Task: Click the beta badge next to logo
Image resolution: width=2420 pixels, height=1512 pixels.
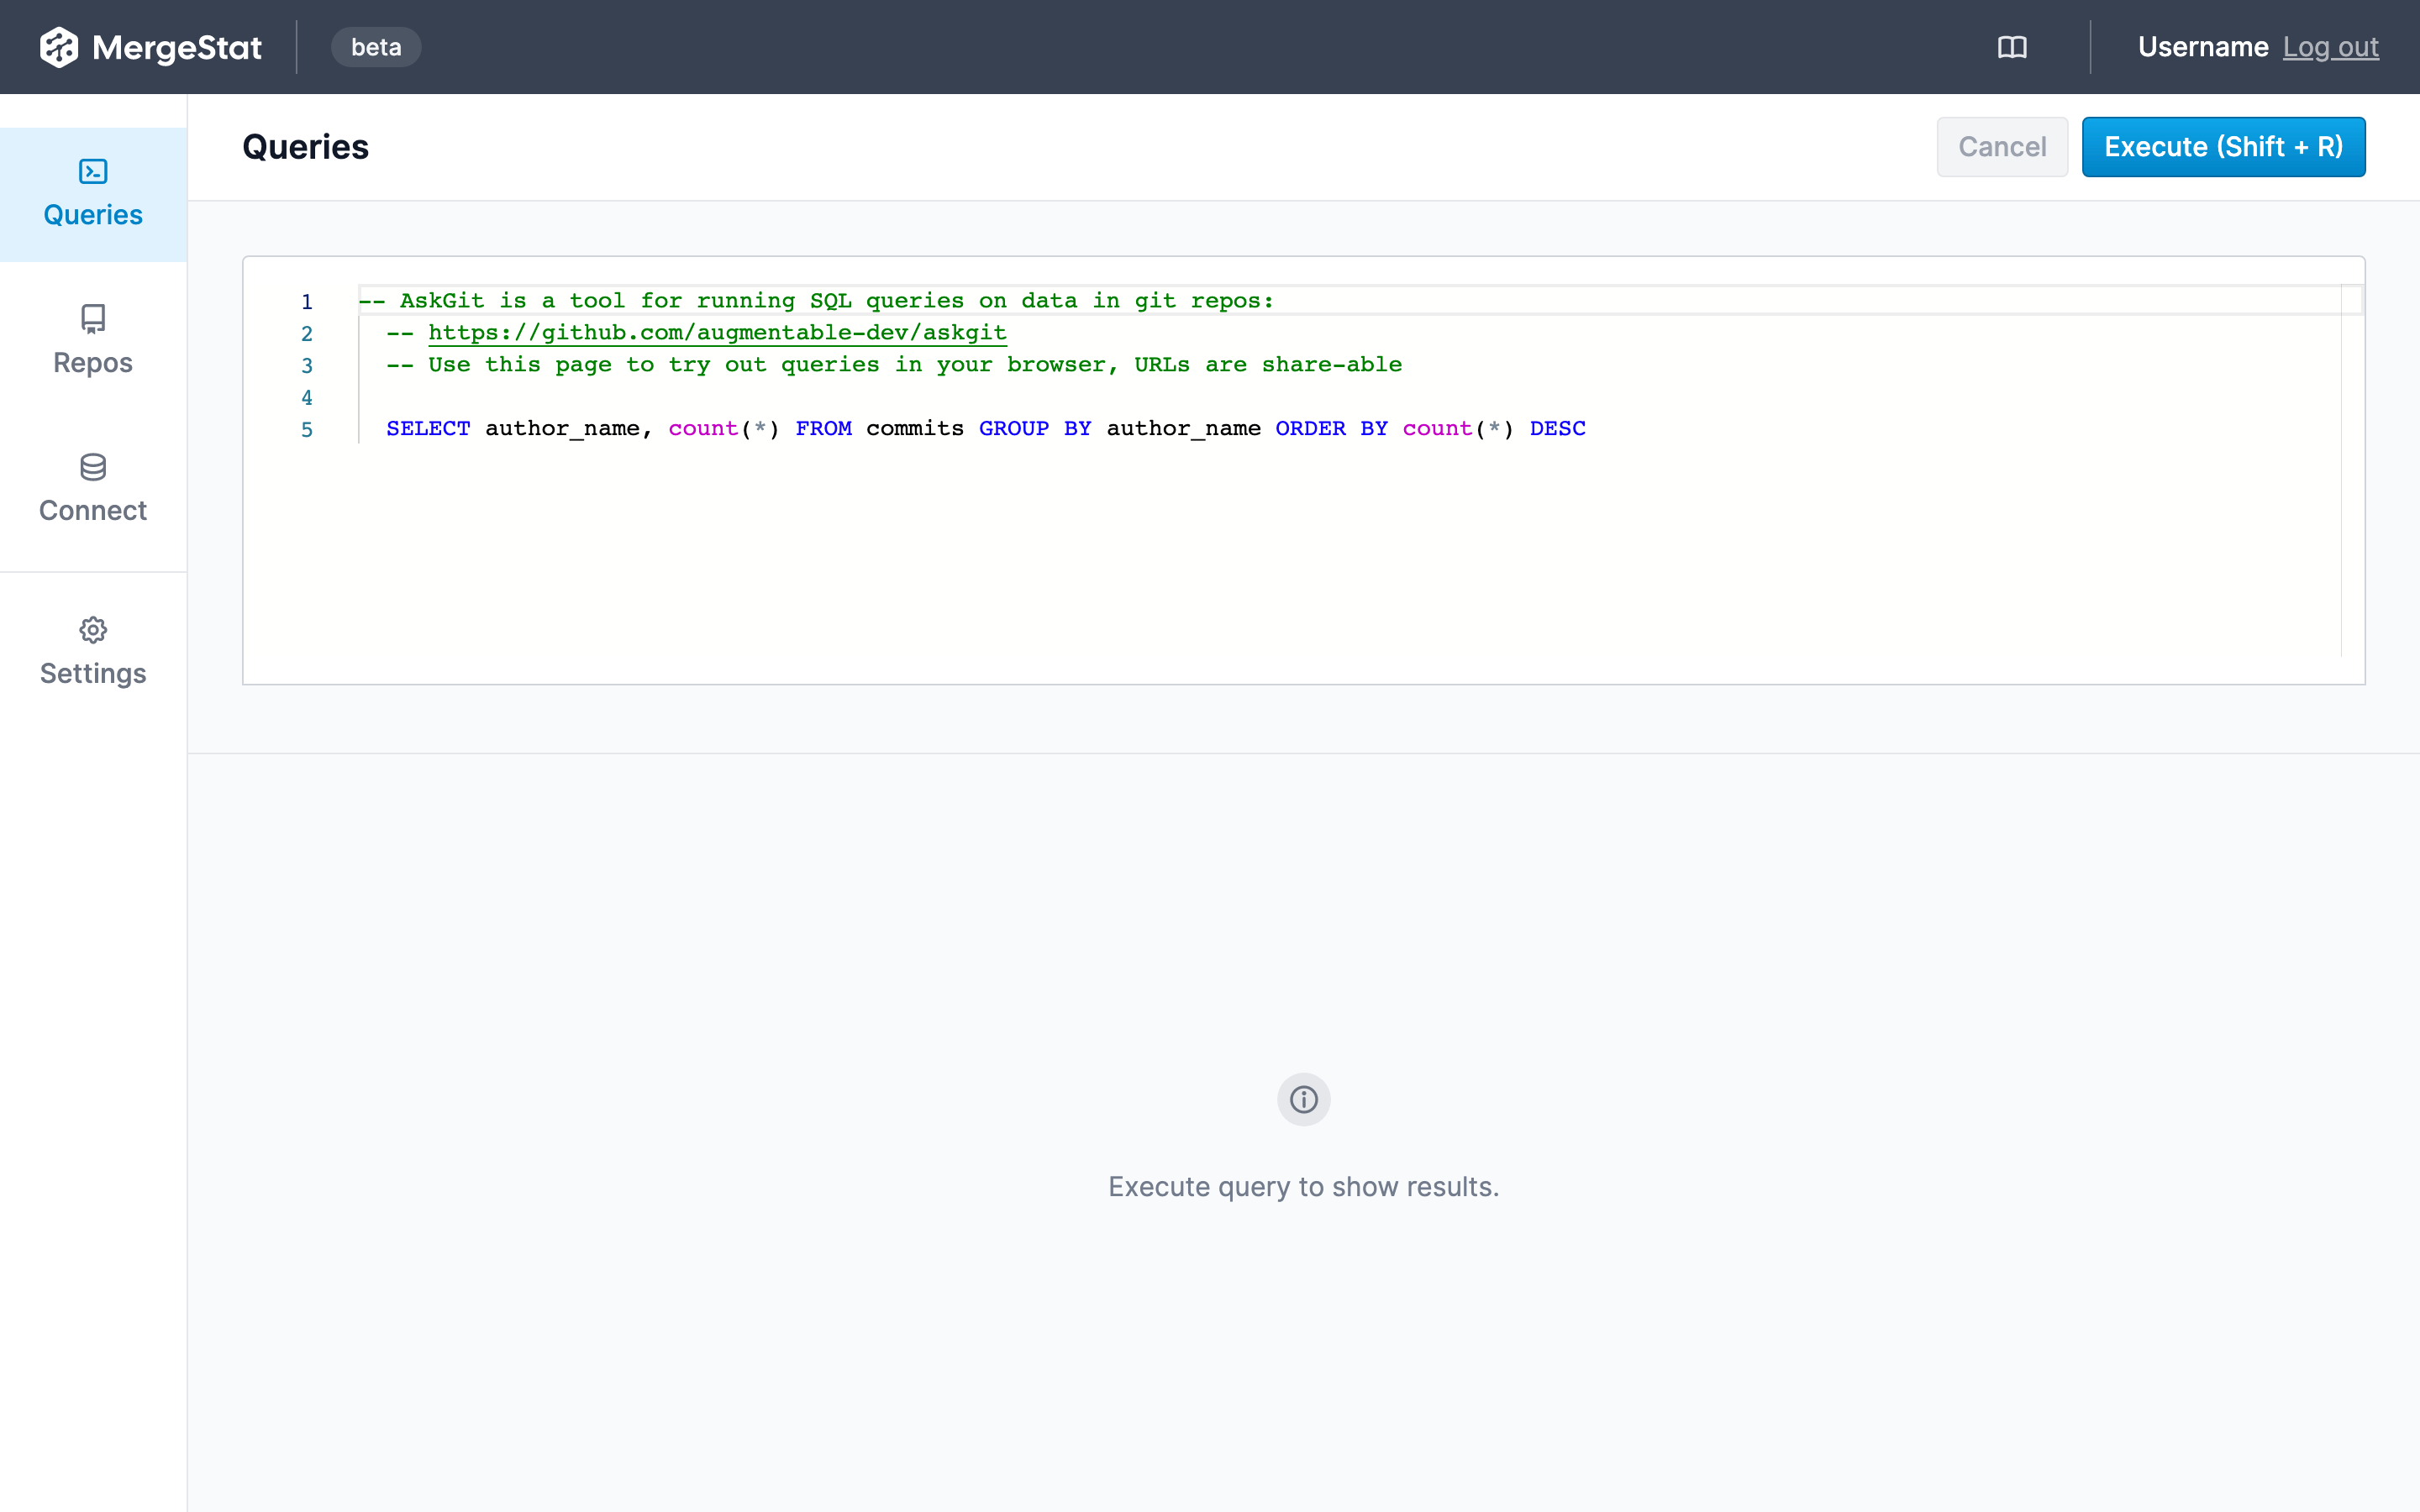Action: (x=375, y=46)
